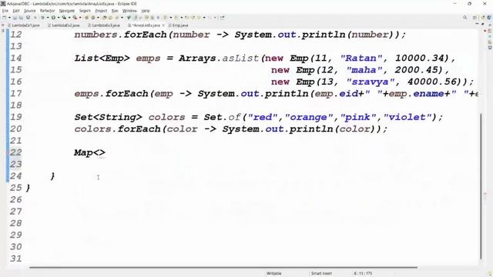Open the Window menu
Screen dimensions: 493x277
click(x=129, y=11)
